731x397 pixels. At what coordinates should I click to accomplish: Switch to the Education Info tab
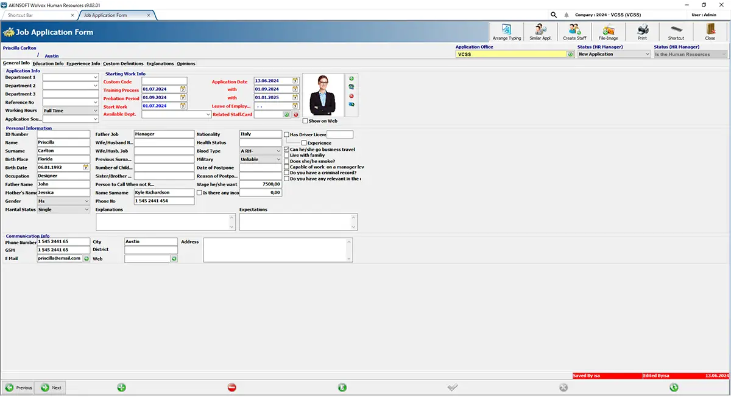[x=48, y=63]
